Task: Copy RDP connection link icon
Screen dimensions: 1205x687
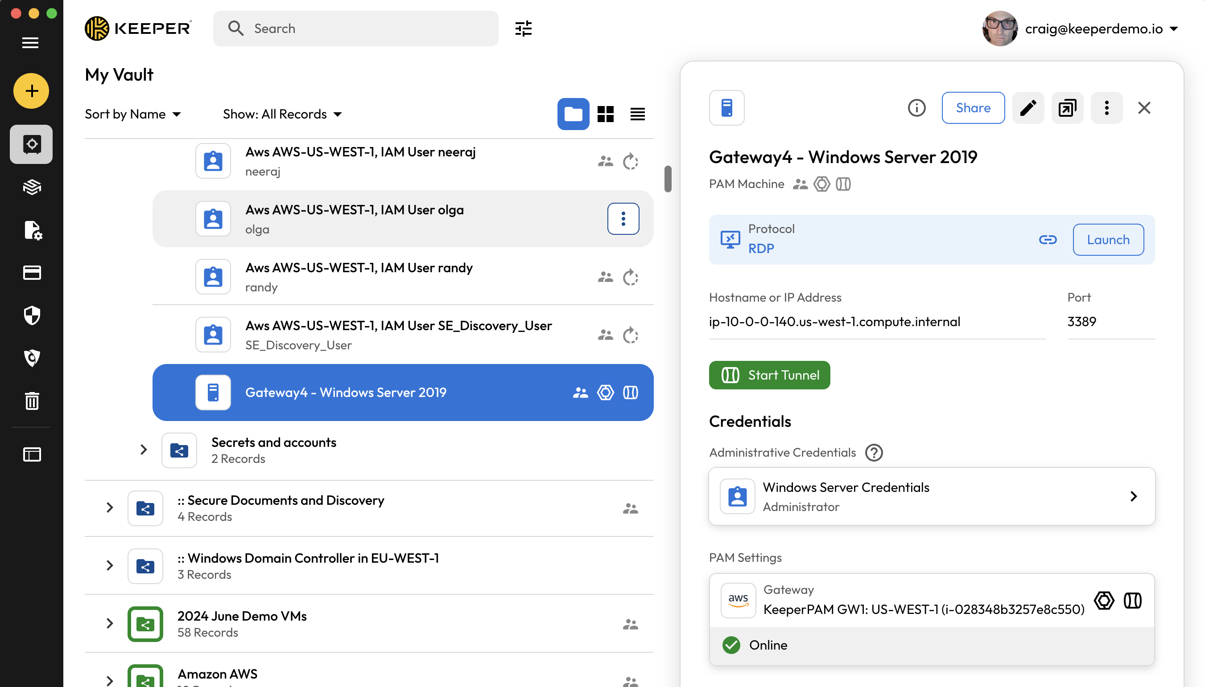Action: (x=1047, y=240)
